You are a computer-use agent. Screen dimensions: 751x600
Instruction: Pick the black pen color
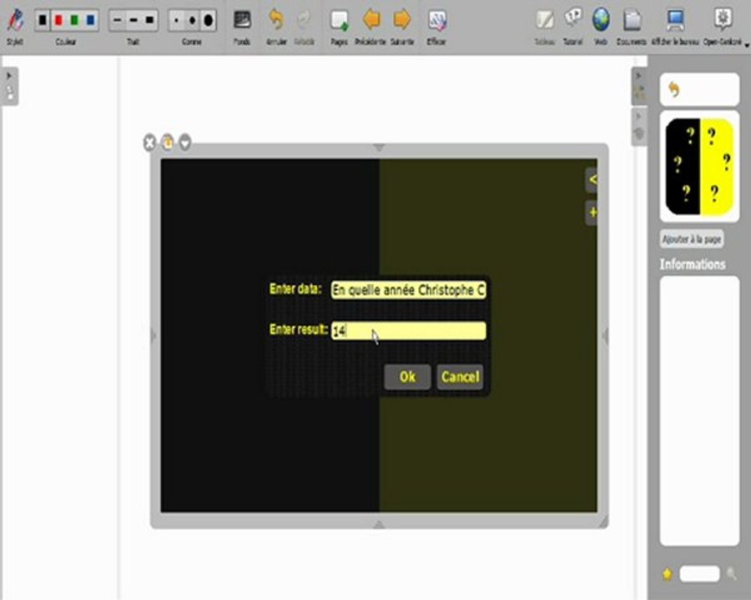[x=43, y=20]
